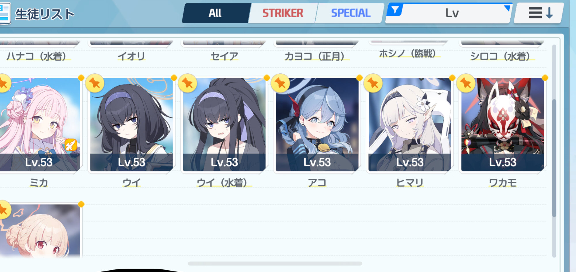Switch to the STRIKER tab

tap(283, 13)
